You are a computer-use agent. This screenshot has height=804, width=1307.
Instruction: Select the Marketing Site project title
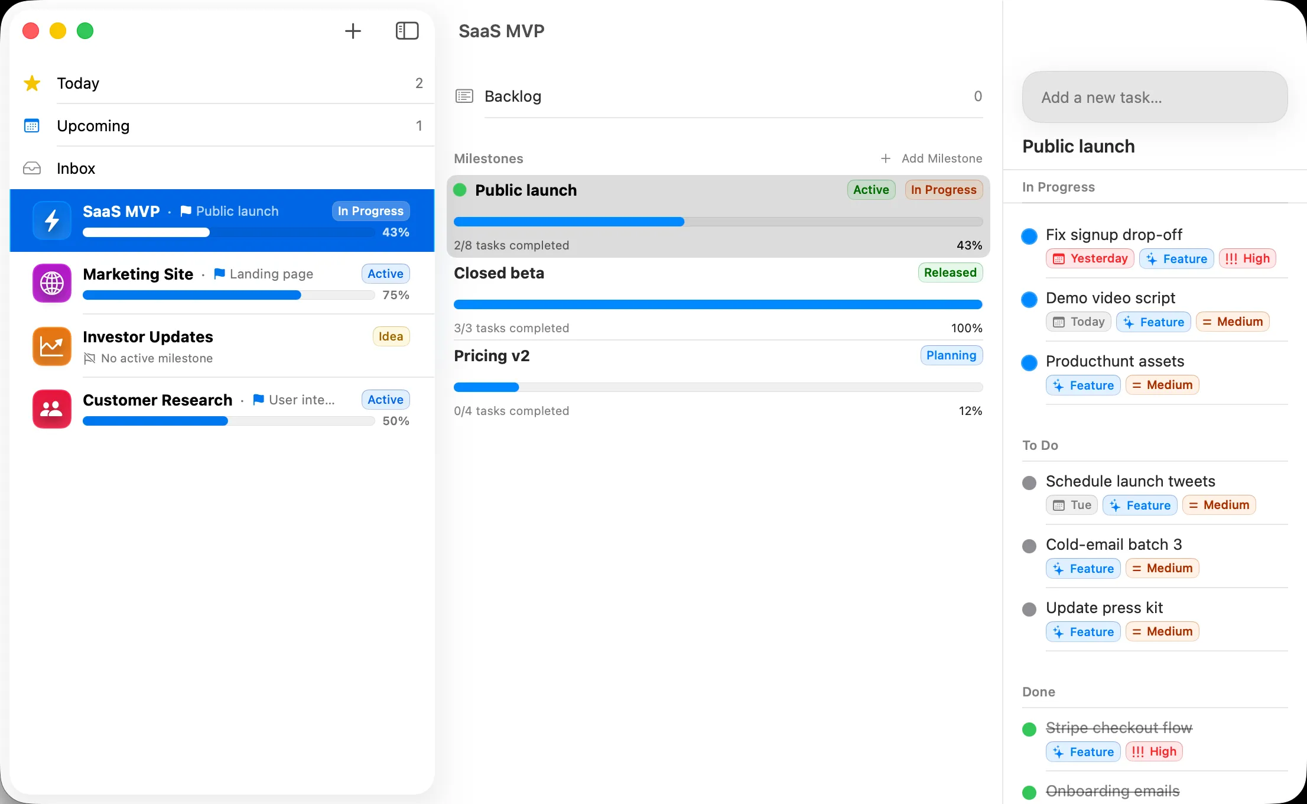[x=138, y=274]
